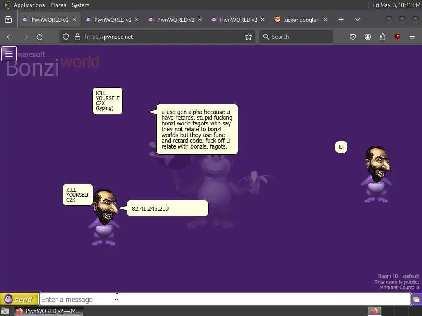Close the fucker googler tab
422x316 pixels.
[x=326, y=20]
